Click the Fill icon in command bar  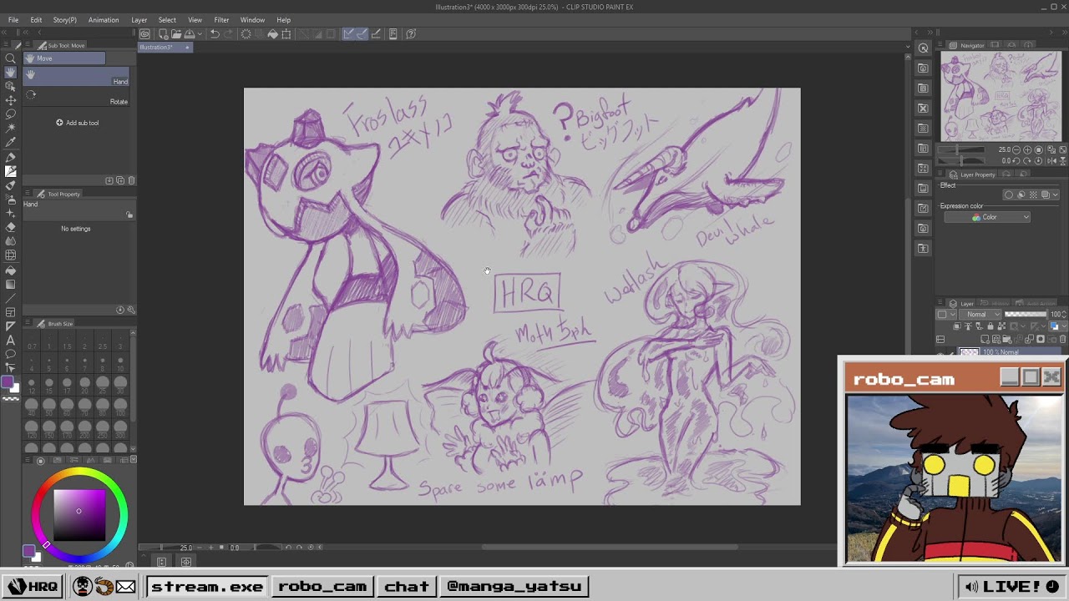(272, 34)
